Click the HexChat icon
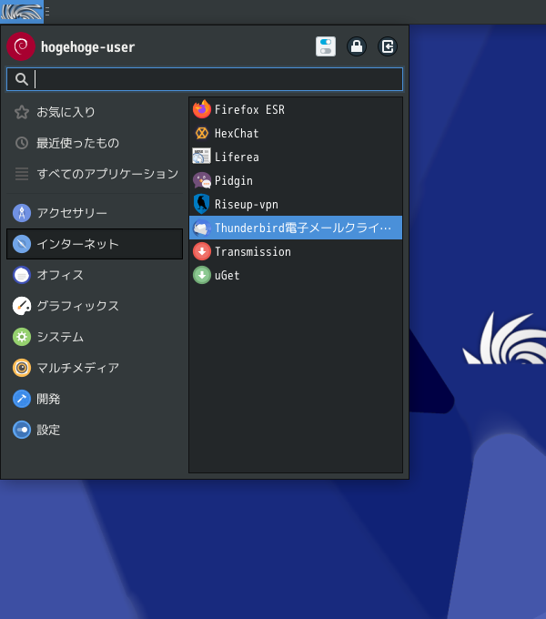Screen dimensions: 546x619 pos(202,133)
